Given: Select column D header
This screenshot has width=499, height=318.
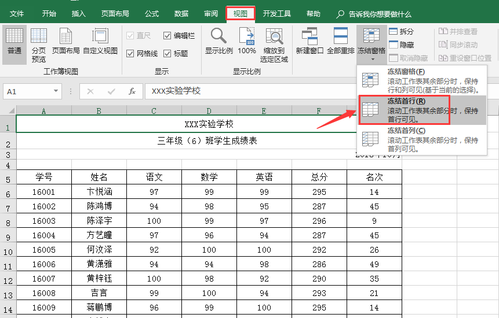Looking at the screenshot, I should (209, 111).
